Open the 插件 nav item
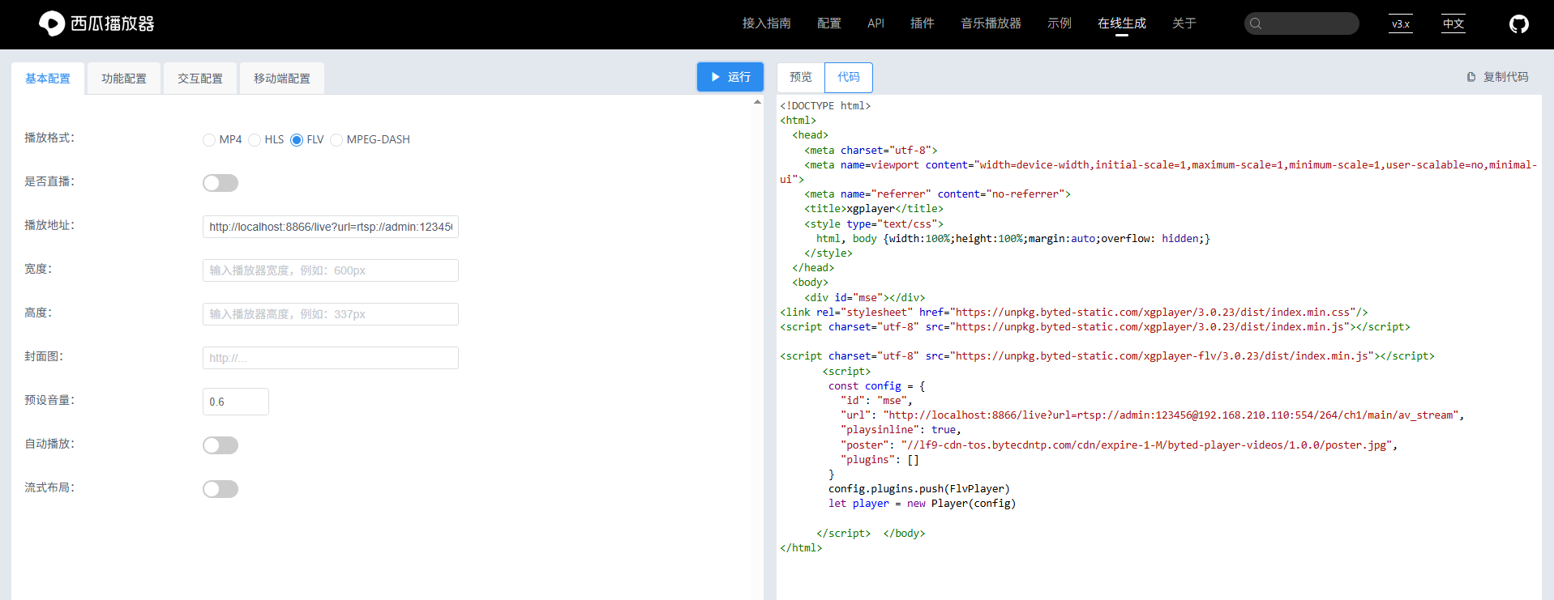Viewport: 1554px width, 600px height. point(923,23)
